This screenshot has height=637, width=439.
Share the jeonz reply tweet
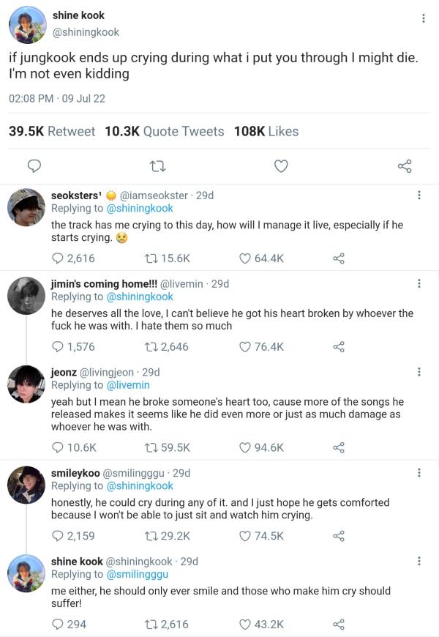pyautogui.click(x=338, y=447)
